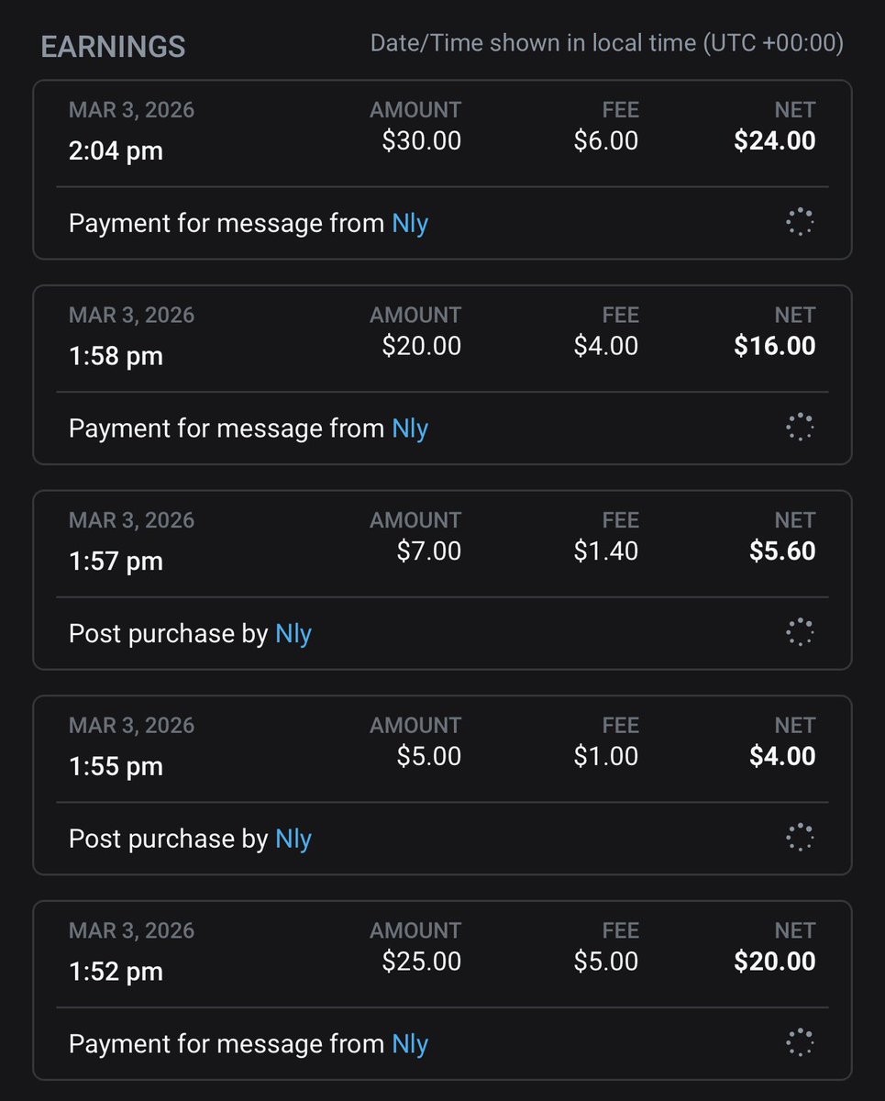
Task: Click the Nly username in the 1:52 pm entry
Action: (x=410, y=1044)
